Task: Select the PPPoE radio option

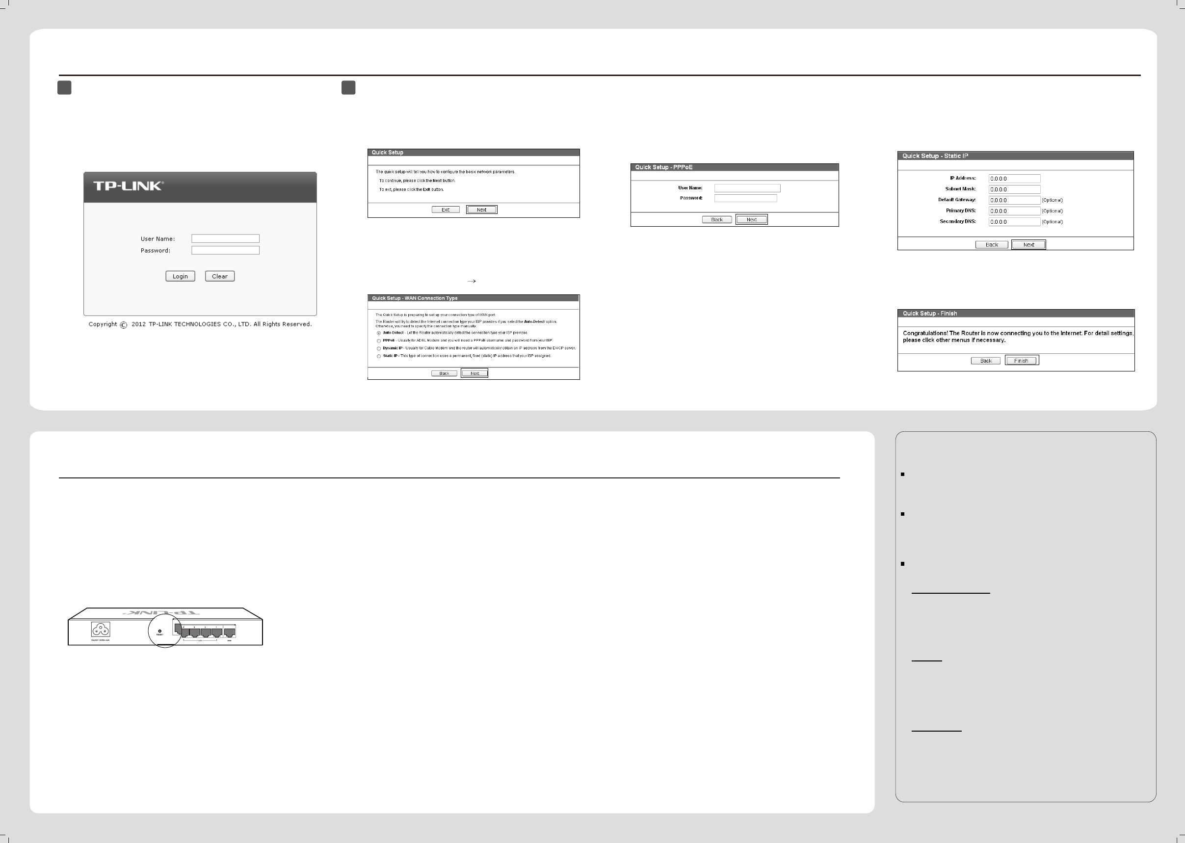Action: [x=379, y=341]
